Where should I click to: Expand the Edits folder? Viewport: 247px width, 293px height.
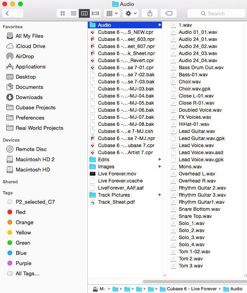[x=160, y=159]
